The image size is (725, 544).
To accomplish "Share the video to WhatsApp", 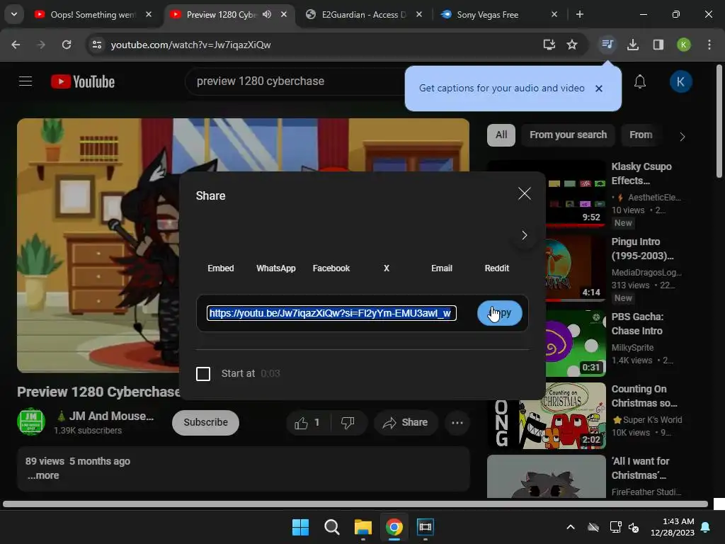I will point(275,268).
